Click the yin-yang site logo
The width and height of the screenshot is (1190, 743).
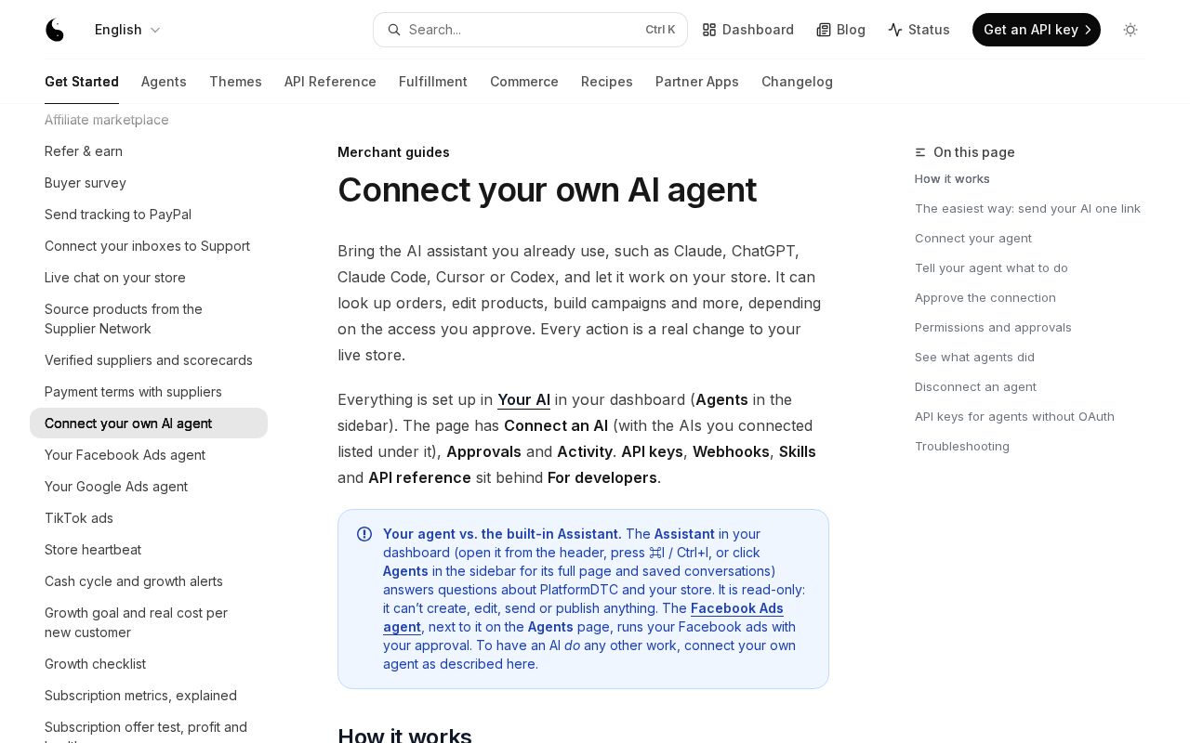56,30
